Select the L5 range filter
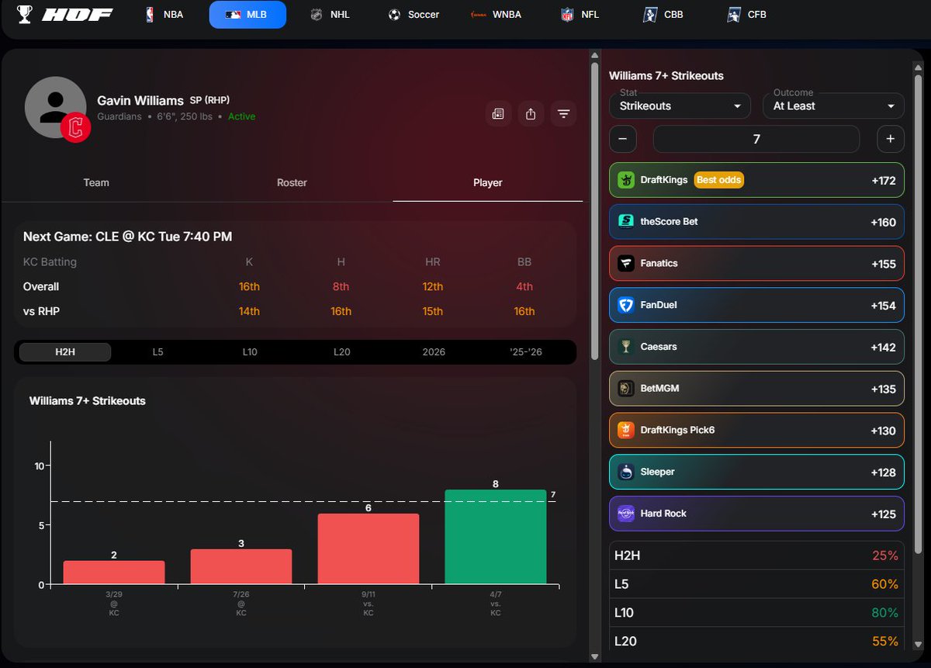The width and height of the screenshot is (931, 668). 157,352
